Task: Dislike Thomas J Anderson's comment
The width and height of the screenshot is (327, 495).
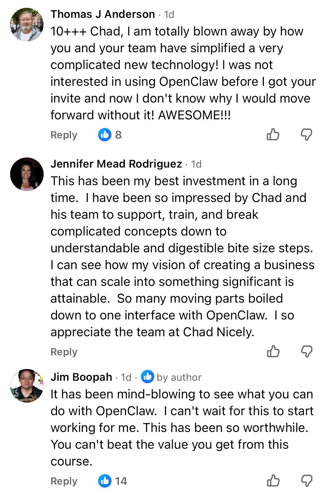Action: (x=306, y=134)
